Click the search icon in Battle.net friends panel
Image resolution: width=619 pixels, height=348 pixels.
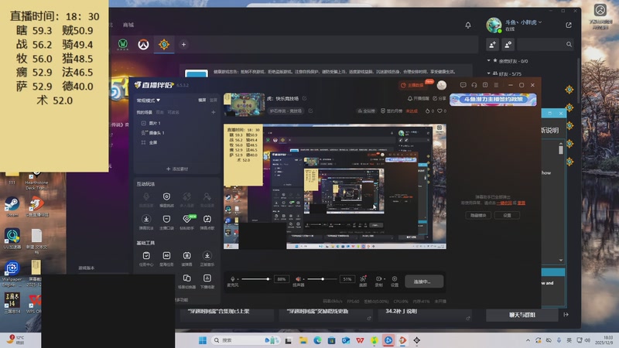tap(569, 44)
